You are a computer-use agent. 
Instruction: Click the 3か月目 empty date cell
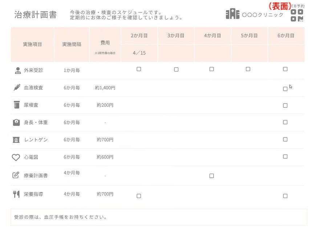[x=176, y=53]
